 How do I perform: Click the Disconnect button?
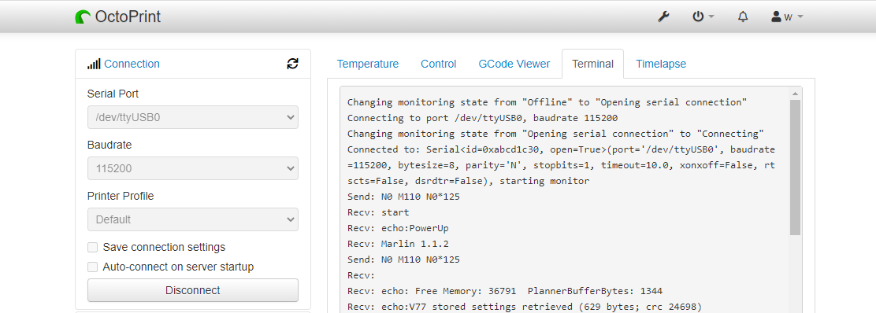pos(193,290)
